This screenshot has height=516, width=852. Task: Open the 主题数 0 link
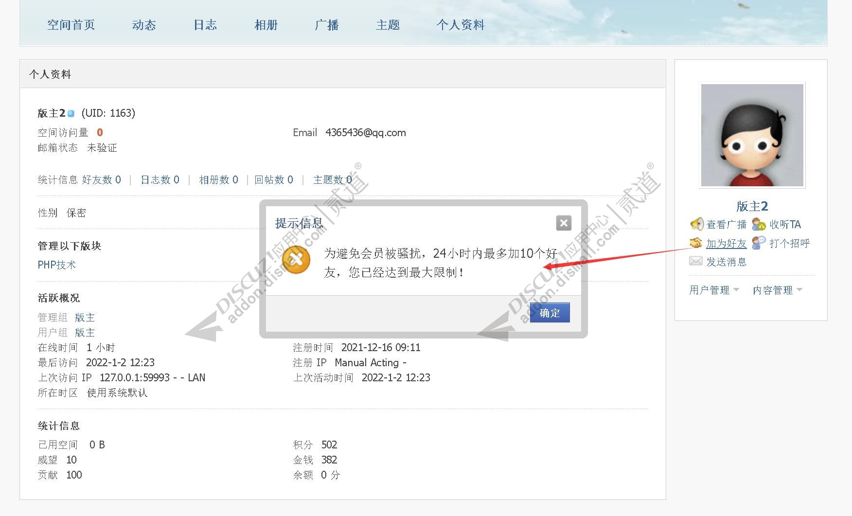pos(333,180)
